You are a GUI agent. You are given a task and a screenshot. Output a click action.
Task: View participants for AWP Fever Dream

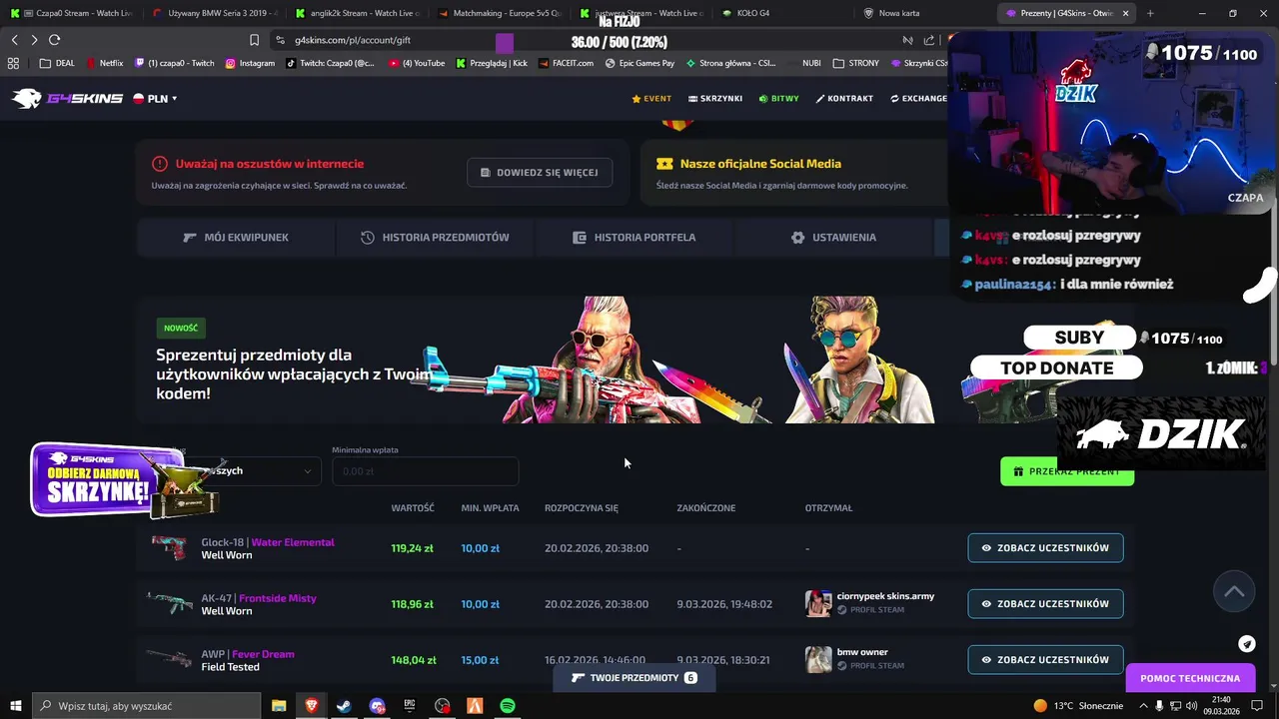pyautogui.click(x=1045, y=660)
